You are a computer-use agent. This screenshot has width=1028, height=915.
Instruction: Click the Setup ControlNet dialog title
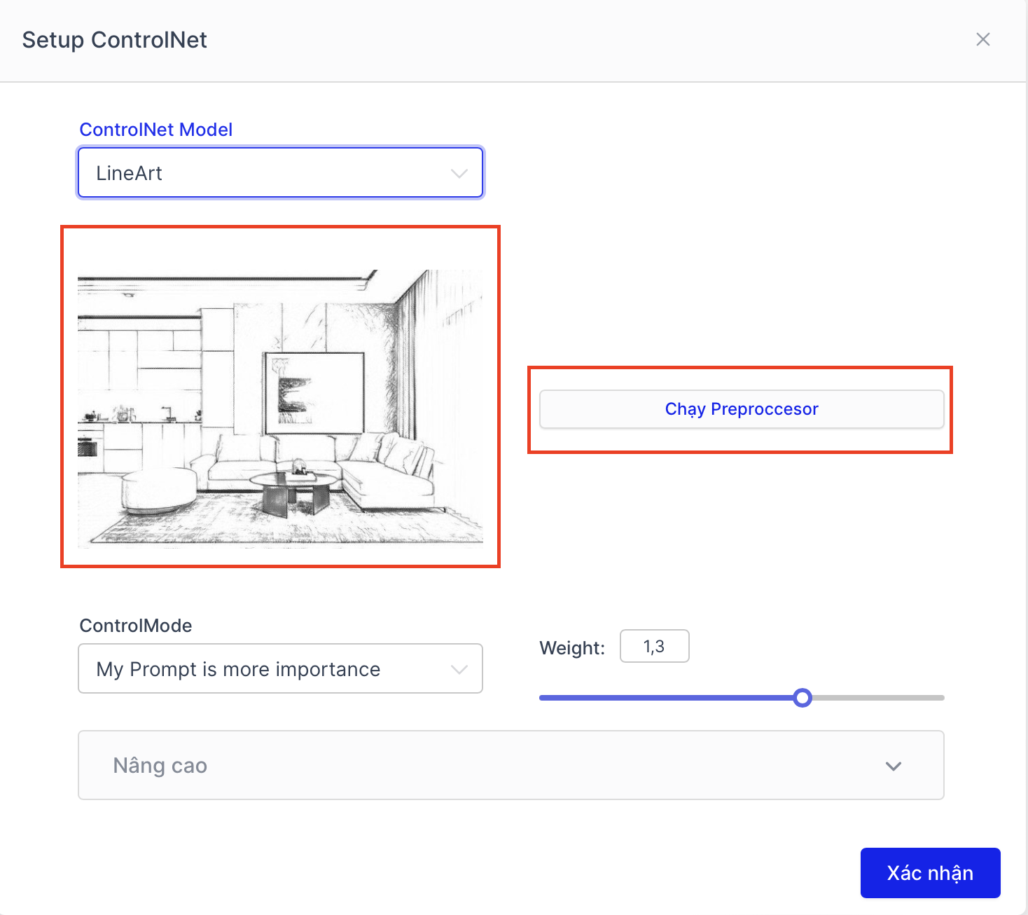pyautogui.click(x=114, y=40)
